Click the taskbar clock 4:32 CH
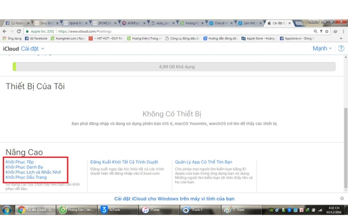This screenshot has height=221, width=348. click(334, 210)
